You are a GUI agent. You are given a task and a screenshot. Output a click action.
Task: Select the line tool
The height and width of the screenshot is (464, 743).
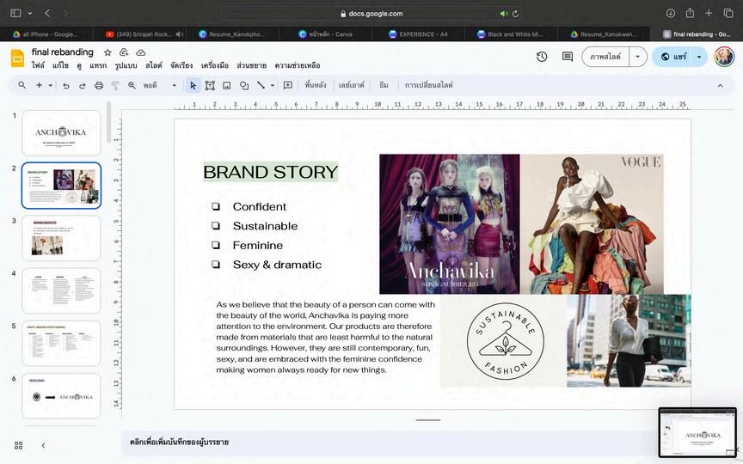(261, 85)
